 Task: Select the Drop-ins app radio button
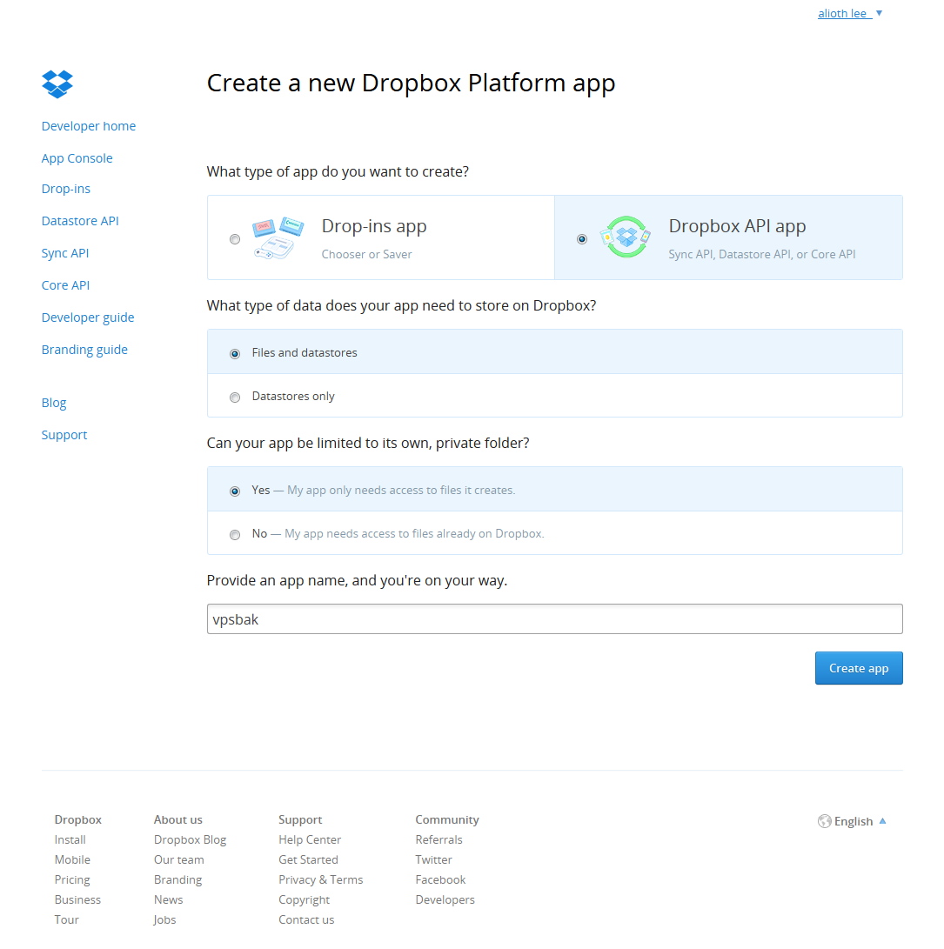coord(235,239)
